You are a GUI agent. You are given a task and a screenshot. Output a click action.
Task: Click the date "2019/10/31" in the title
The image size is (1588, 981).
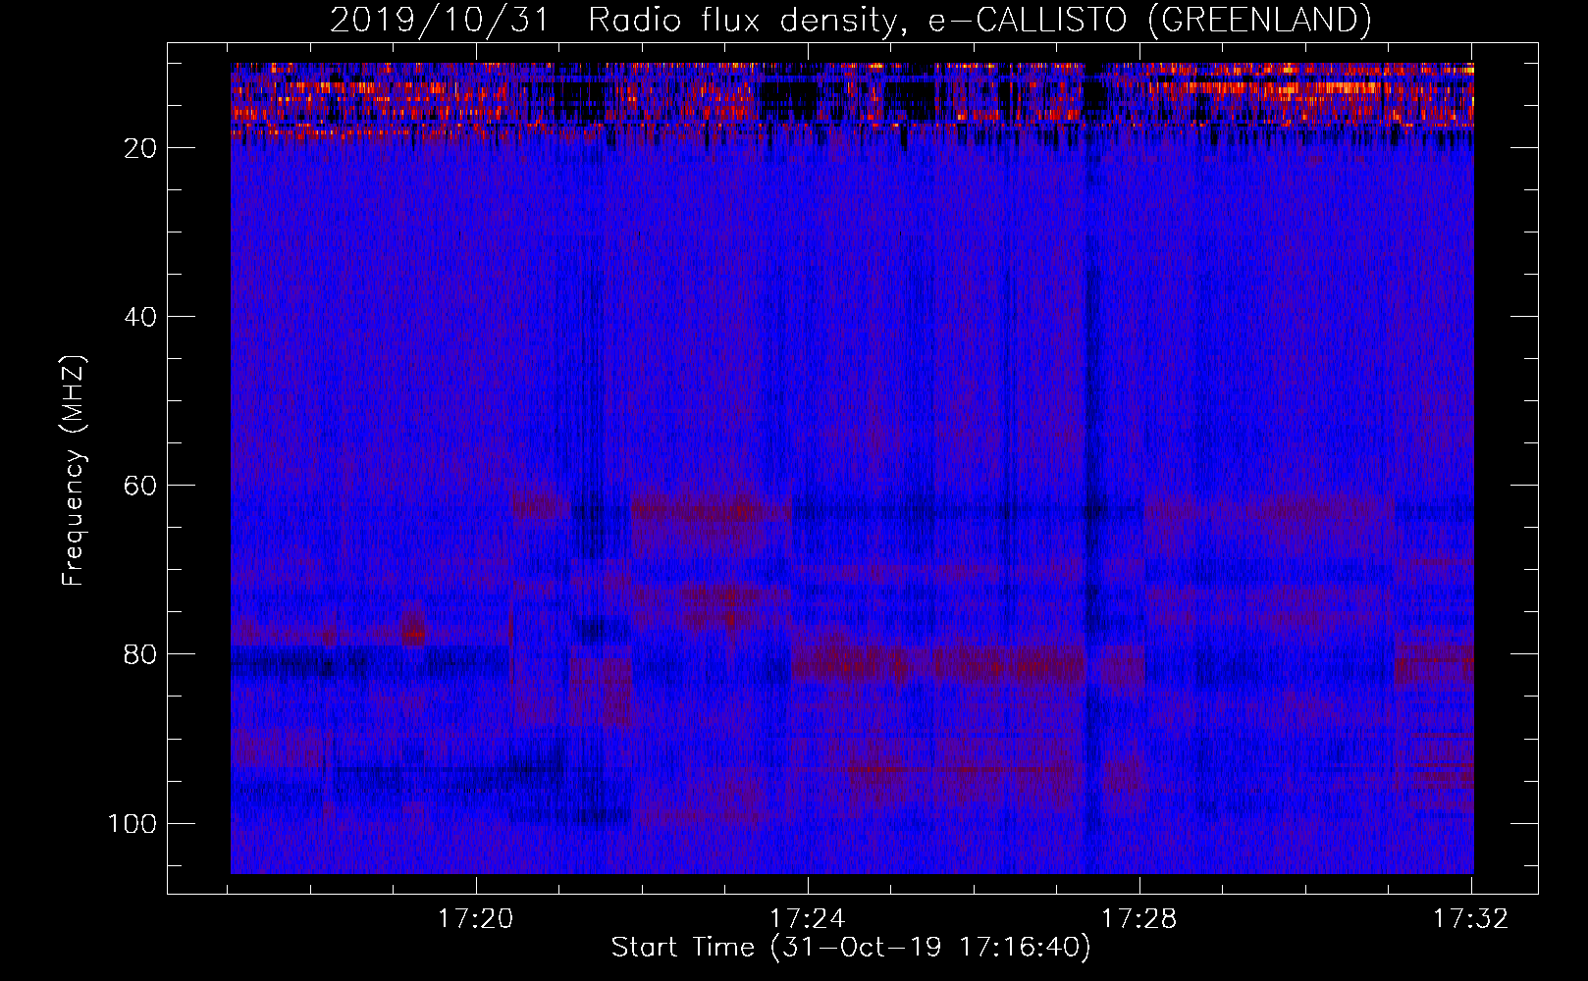coord(439,20)
